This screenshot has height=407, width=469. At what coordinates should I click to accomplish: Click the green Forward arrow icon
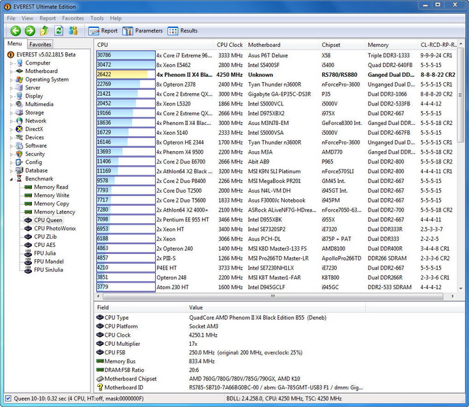[30, 31]
